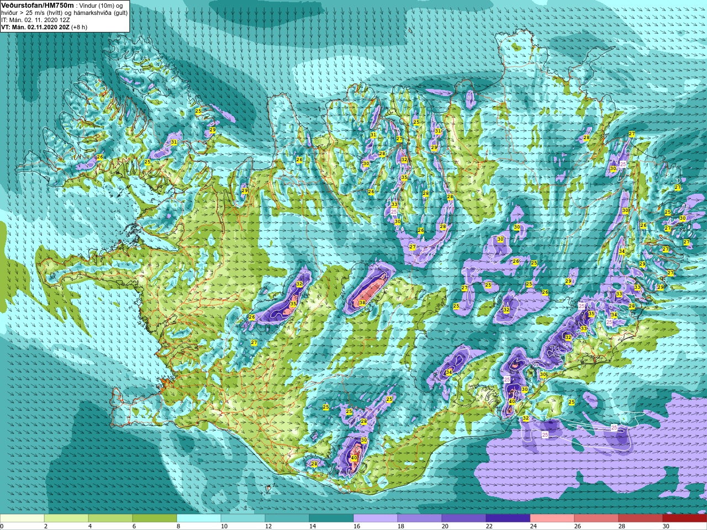Click the legend scale number 16
Viewport: 707px width, 530px height.
point(357,526)
